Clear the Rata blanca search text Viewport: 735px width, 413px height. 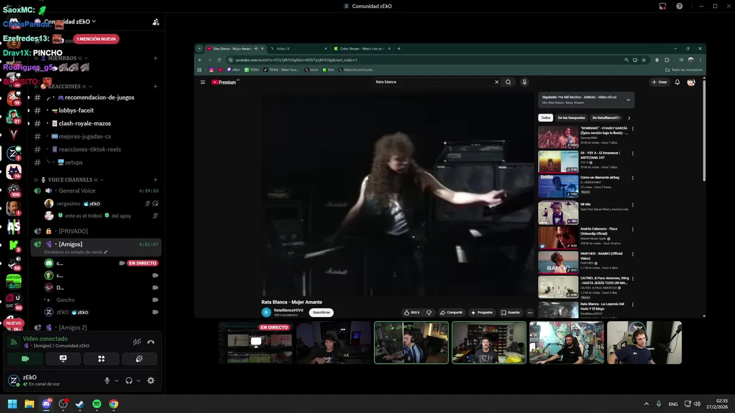(x=497, y=82)
